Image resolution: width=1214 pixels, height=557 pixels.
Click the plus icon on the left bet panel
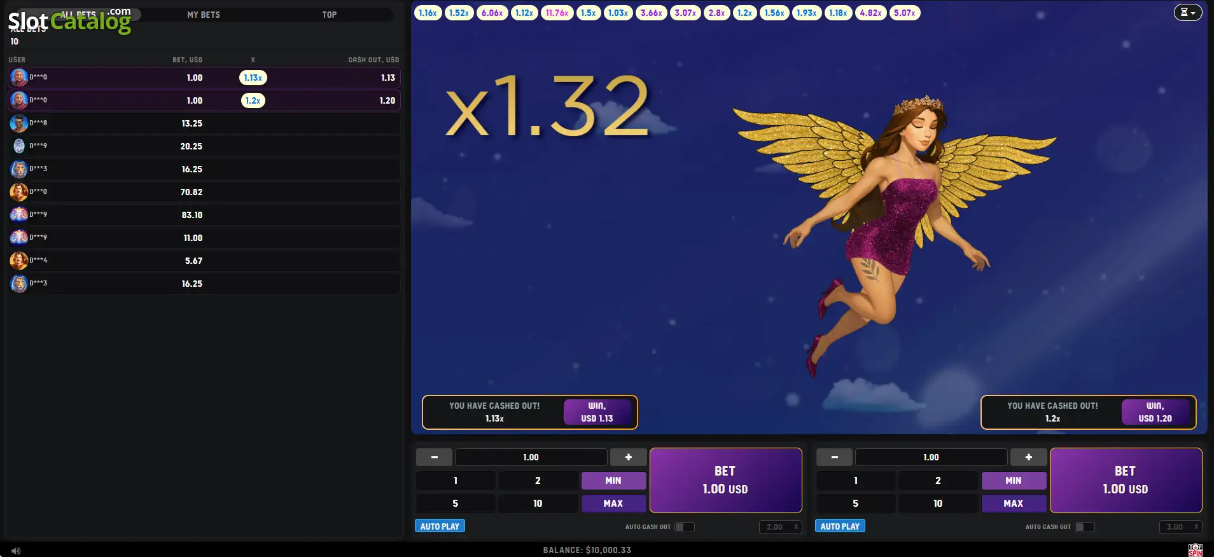click(x=628, y=457)
